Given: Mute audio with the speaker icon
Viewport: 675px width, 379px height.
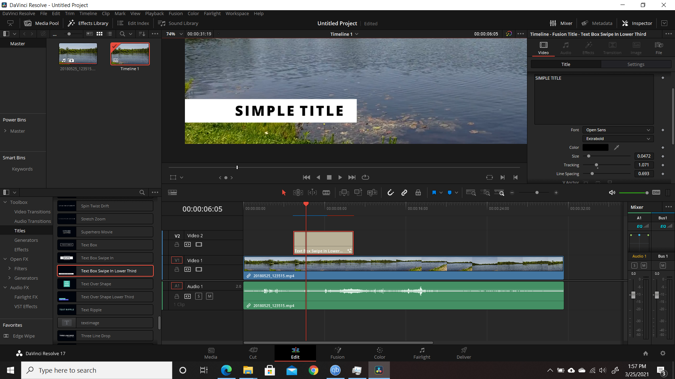Looking at the screenshot, I should click(612, 193).
